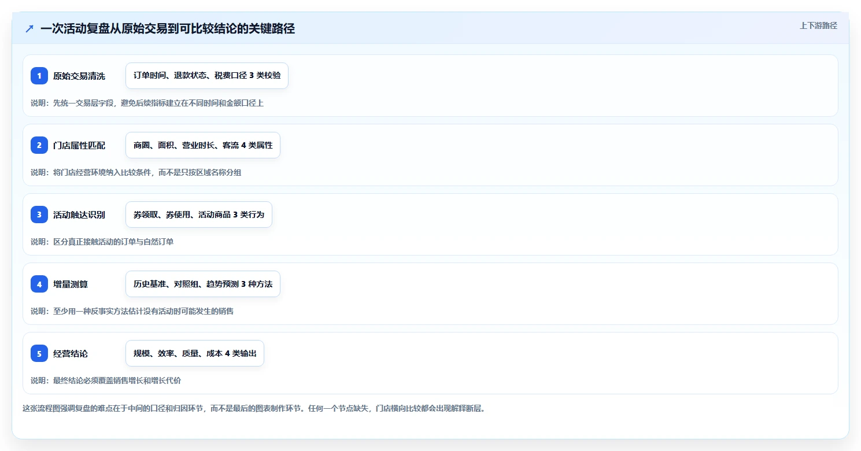Select step number 4 badge
Viewport: 861px width, 451px height.
pos(39,284)
